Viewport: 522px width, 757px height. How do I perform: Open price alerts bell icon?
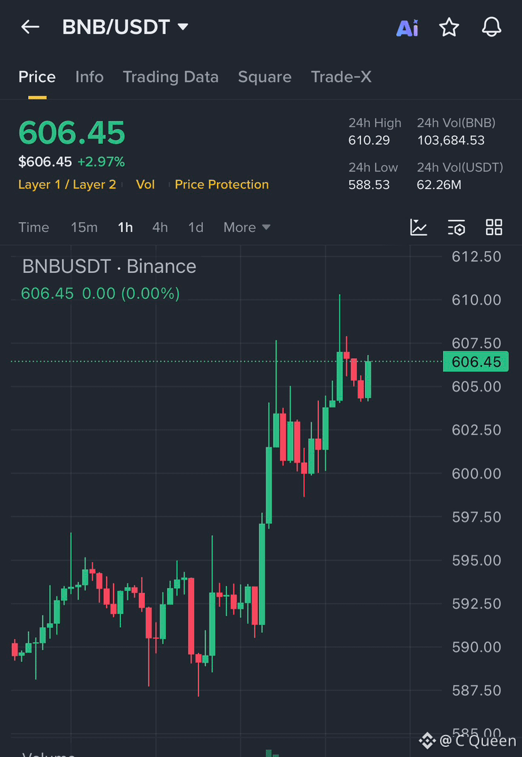coord(491,27)
